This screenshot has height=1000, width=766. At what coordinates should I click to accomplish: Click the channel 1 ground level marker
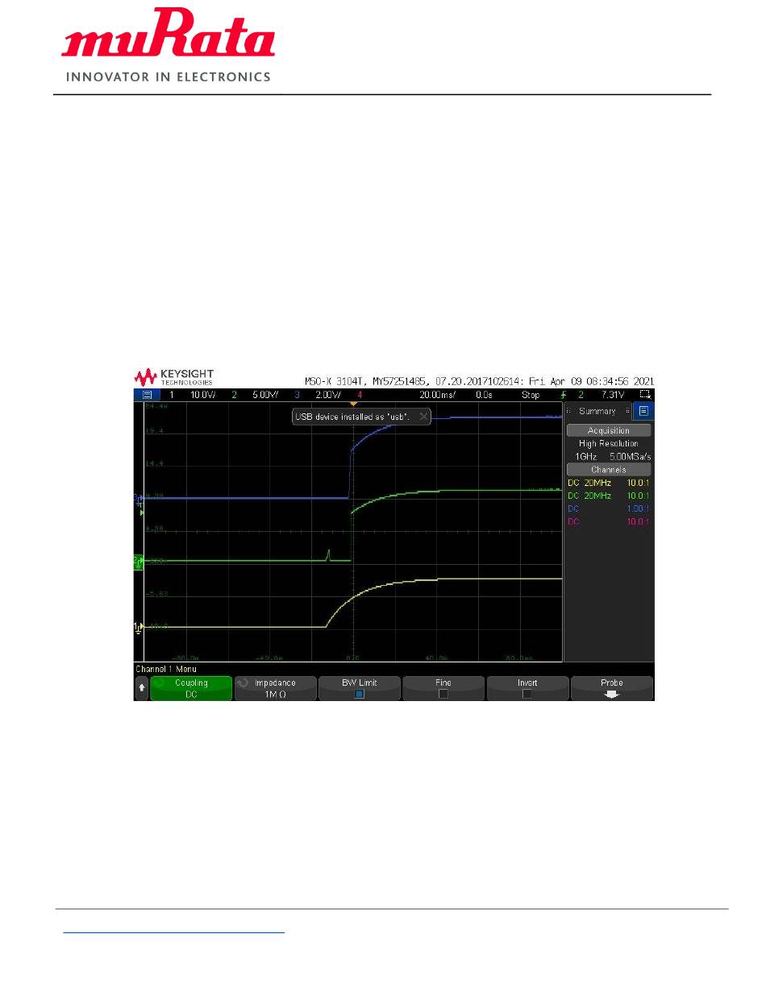138,627
